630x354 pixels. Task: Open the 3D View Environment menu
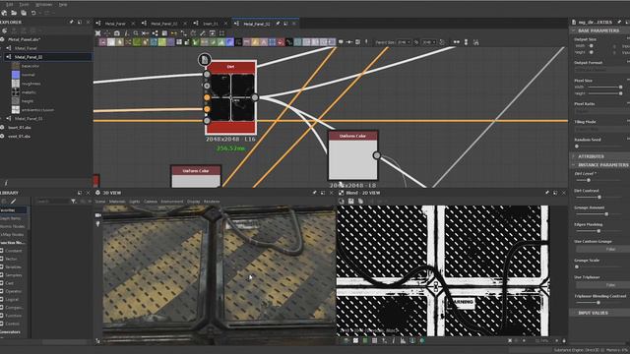[x=172, y=202]
